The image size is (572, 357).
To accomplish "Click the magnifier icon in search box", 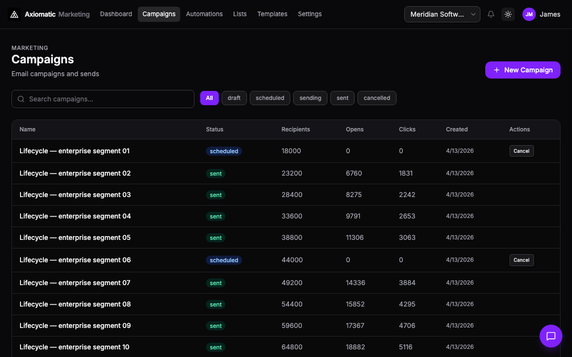I will pos(21,99).
